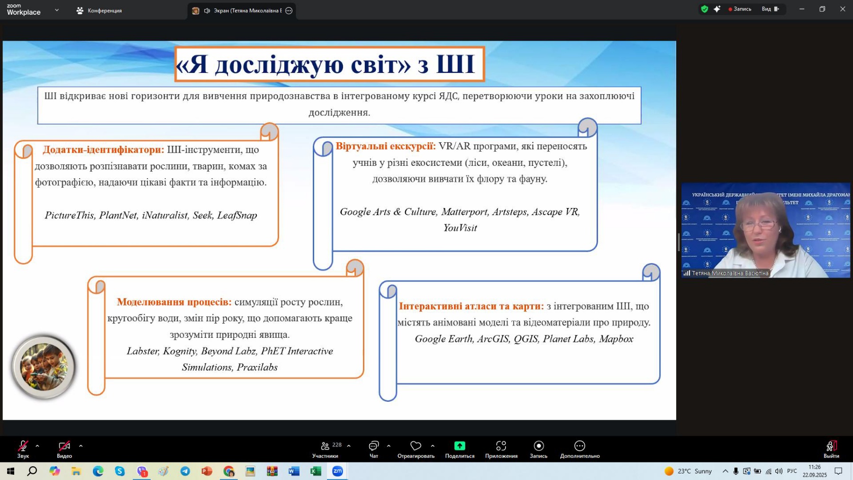853x480 pixels.
Task: Open Windows Start menu
Action: tap(10, 471)
